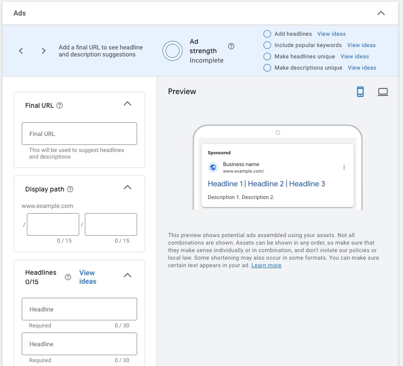Collapse the Ads section
This screenshot has width=403, height=366.
click(381, 13)
